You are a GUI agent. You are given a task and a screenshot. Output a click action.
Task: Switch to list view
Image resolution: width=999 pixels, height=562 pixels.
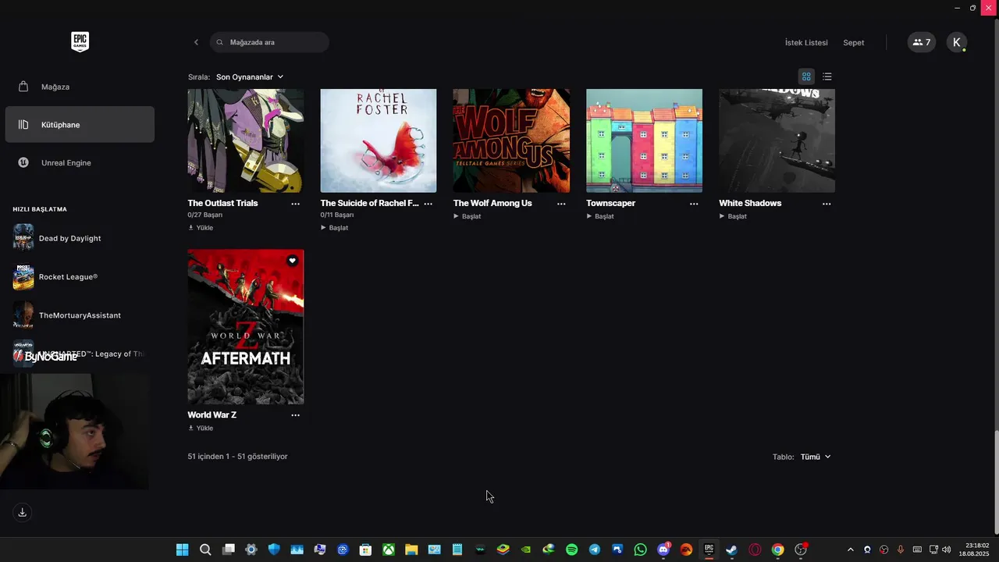pos(827,76)
